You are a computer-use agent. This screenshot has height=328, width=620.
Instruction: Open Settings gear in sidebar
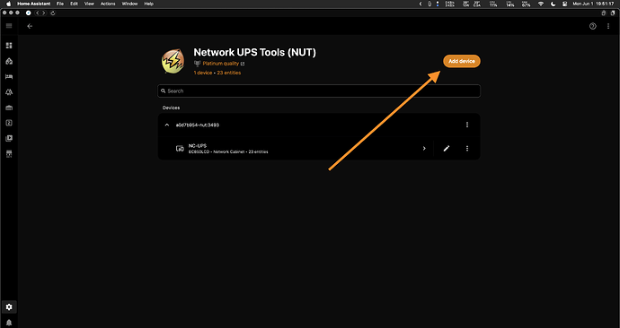tap(9, 306)
